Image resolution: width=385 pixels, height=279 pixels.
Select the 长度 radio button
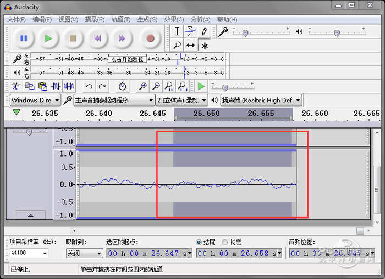tap(224, 242)
